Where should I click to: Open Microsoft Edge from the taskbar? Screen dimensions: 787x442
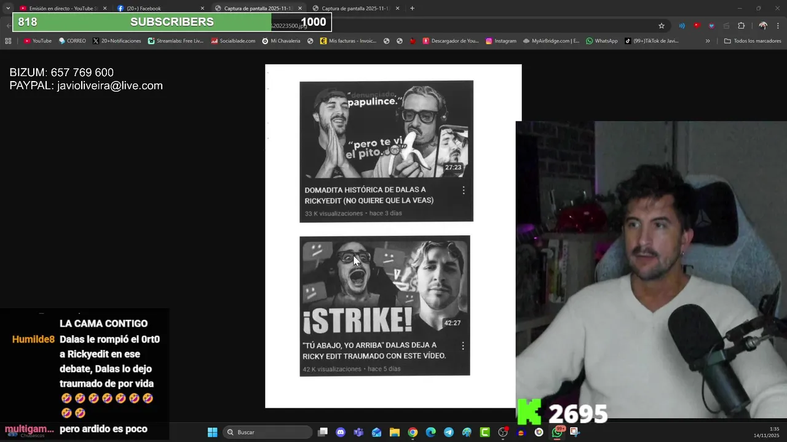tap(430, 432)
